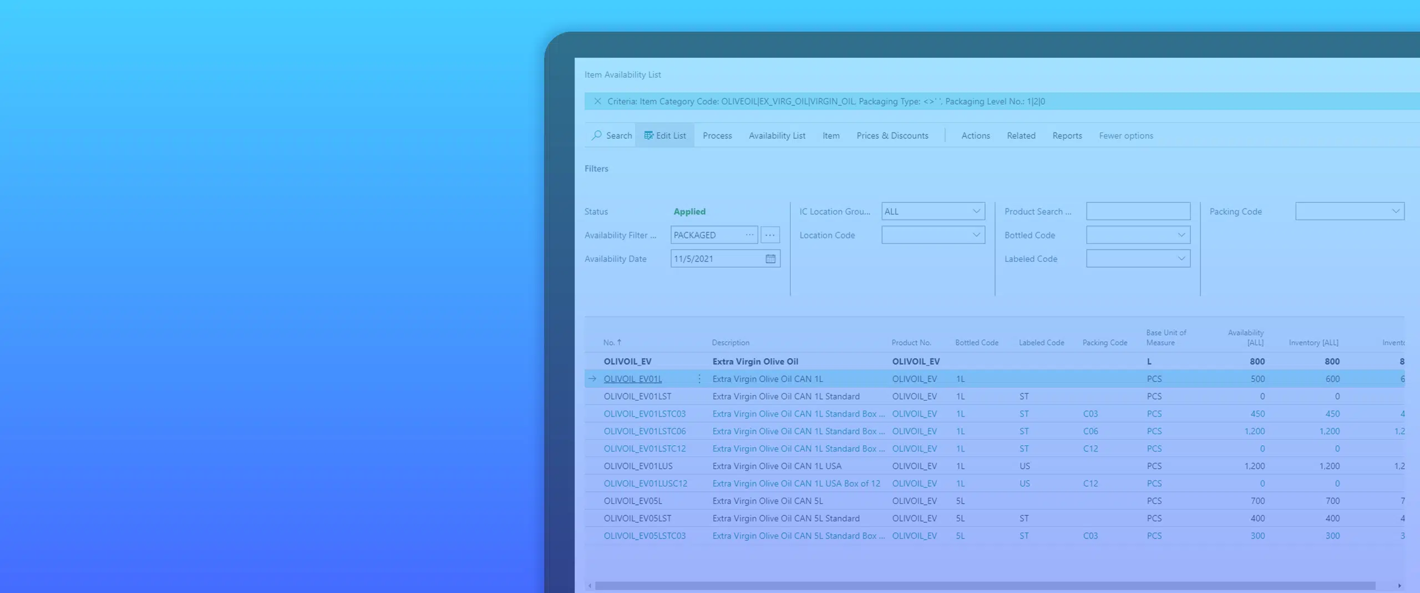Screen dimensions: 1420x593
Task: Open row options dots for OLIVOIL_EV01L
Action: [699, 379]
